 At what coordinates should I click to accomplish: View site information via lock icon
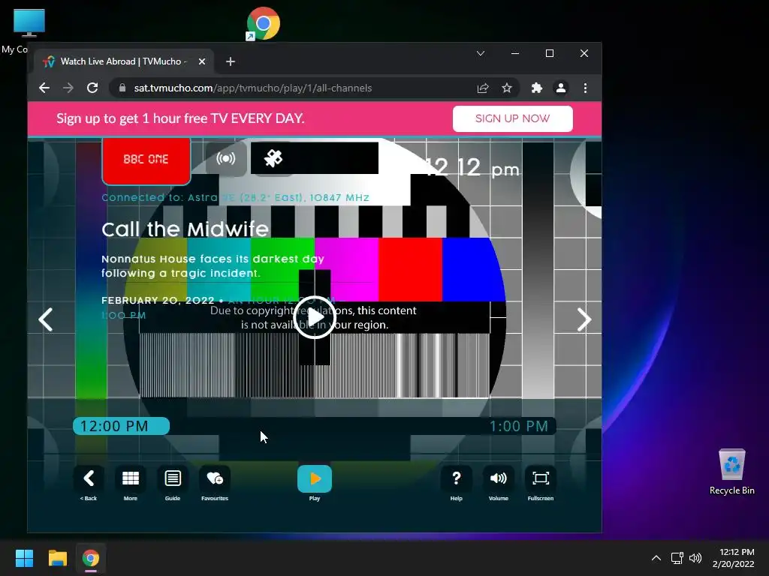coord(122,88)
